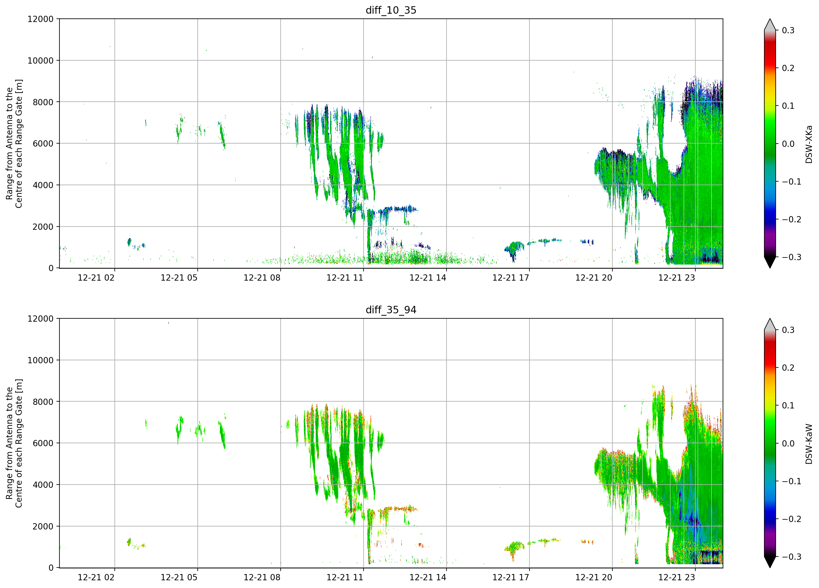Click the "6000" y-tick of the diff_35_94 plot
This screenshot has width=819, height=588.
coord(43,443)
